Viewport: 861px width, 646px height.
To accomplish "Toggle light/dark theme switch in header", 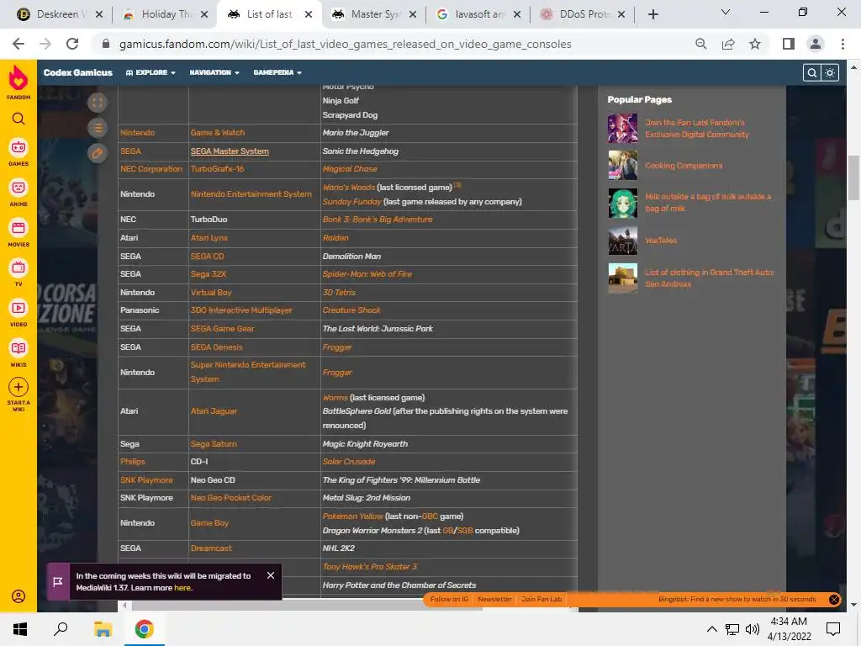I will point(830,72).
